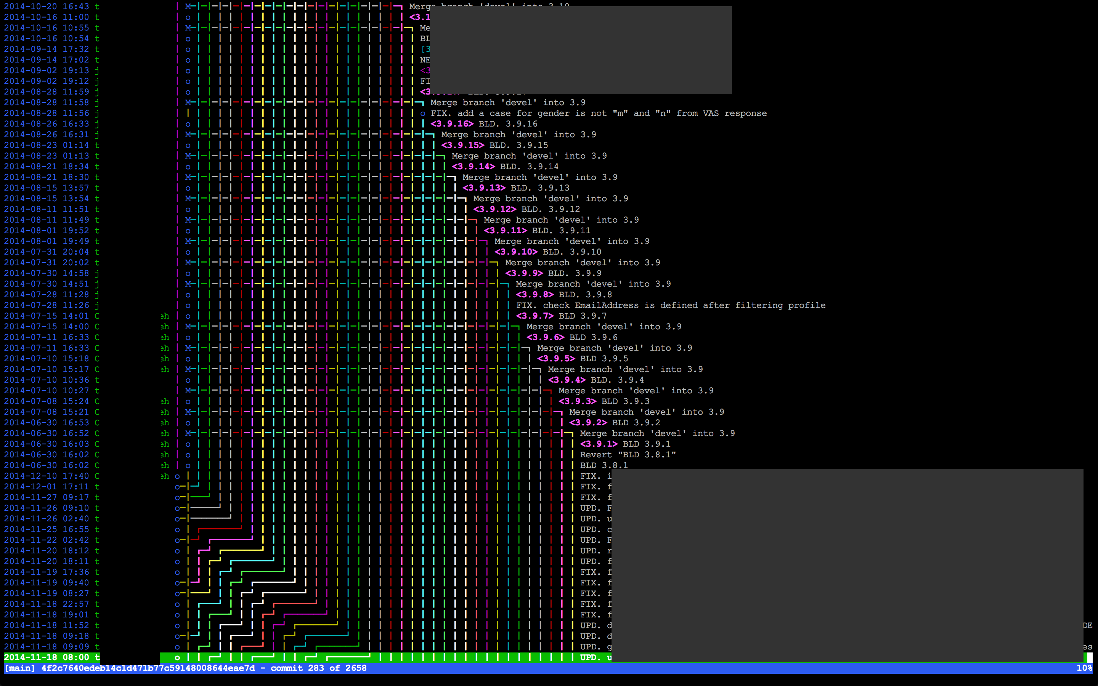Select the commit 'Revert "BLD 3.8.1"'
1098x686 pixels.
pos(628,455)
